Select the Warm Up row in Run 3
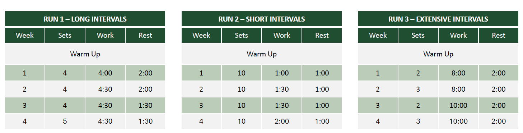Viewport: 523px width, 133px height. (438, 54)
